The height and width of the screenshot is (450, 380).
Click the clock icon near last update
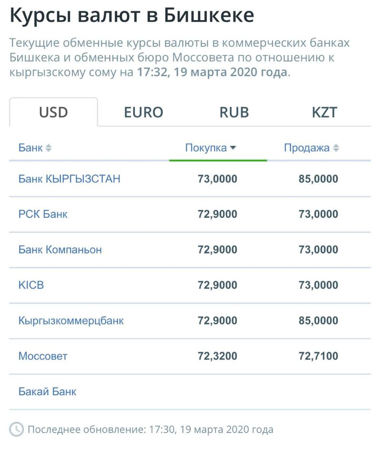(16, 429)
